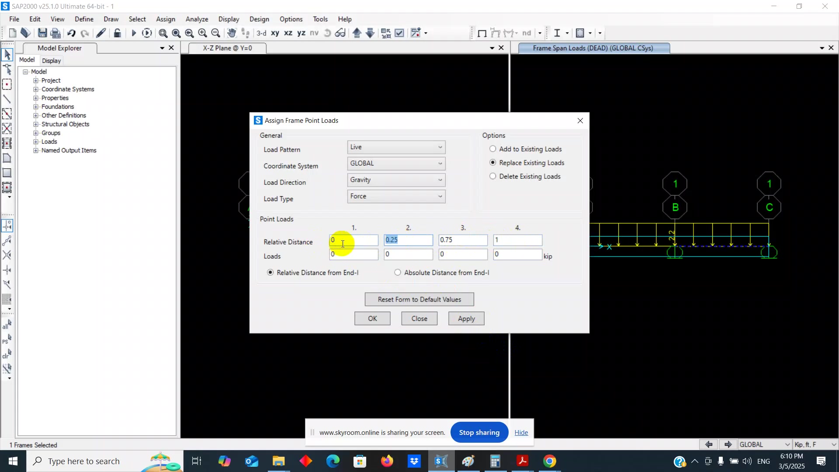This screenshot has width=839, height=472.
Task: Click the Save model icon
Action: click(42, 33)
